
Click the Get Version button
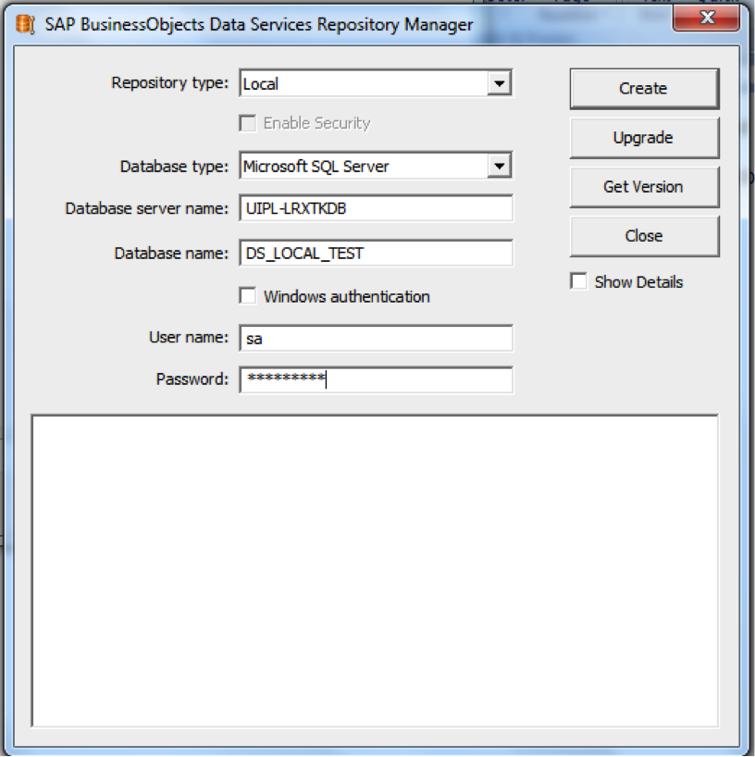point(644,187)
